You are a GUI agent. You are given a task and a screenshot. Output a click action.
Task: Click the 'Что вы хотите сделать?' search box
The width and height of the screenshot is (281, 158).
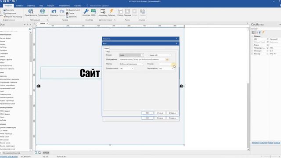click(x=99, y=6)
